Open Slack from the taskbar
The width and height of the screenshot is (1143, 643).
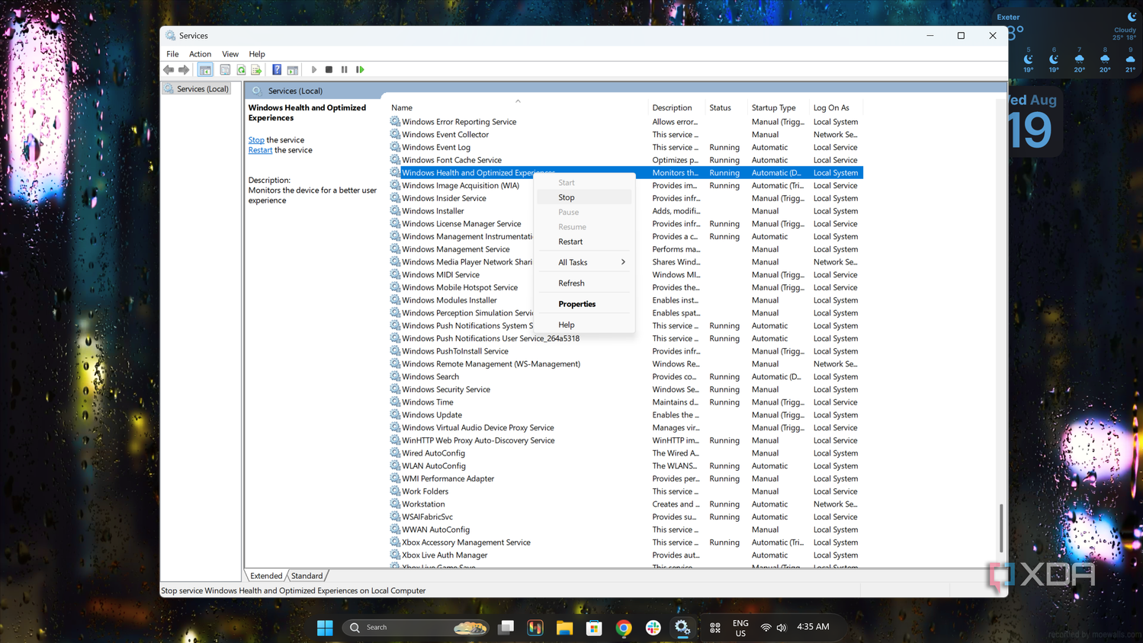653,628
